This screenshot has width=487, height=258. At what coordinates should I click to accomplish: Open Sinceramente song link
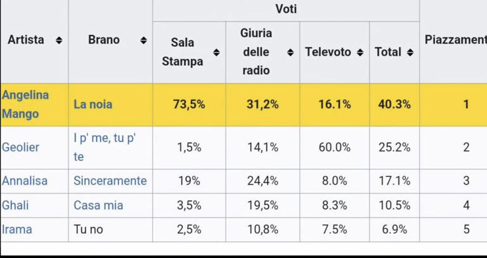tap(110, 181)
